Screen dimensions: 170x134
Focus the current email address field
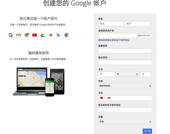[x=125, y=110]
